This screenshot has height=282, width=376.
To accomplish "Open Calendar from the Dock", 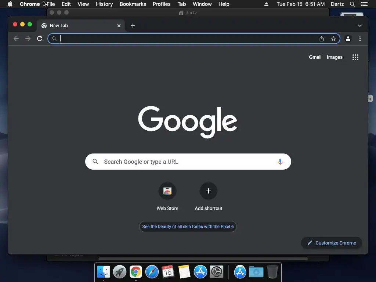I will coord(168,272).
